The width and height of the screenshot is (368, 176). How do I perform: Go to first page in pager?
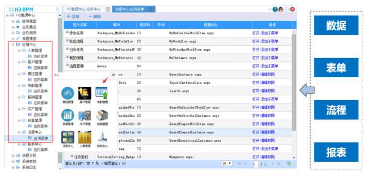click(239, 164)
